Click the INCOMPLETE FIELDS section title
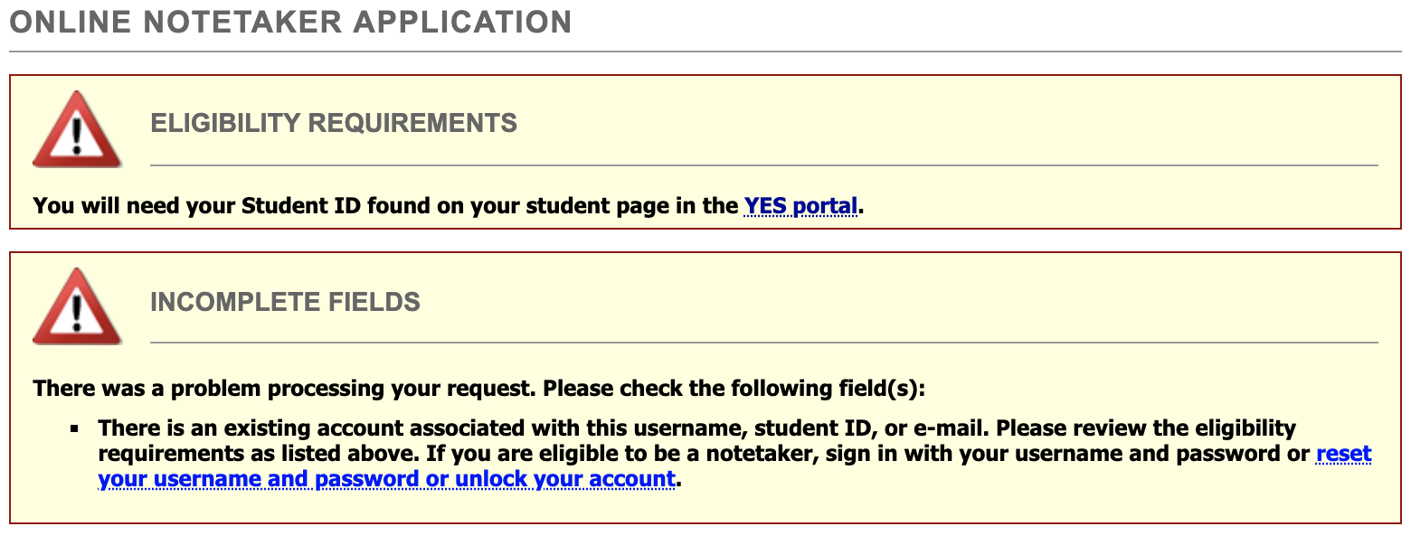 286,302
